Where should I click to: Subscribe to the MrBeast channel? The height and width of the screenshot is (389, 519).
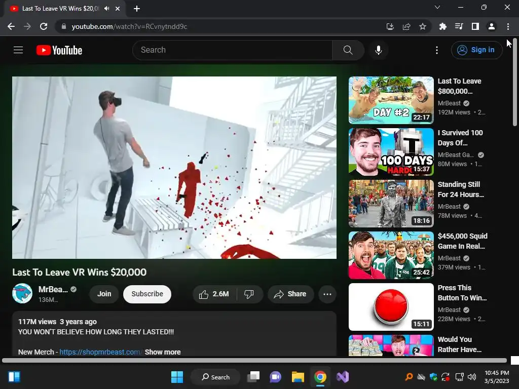coord(147,294)
